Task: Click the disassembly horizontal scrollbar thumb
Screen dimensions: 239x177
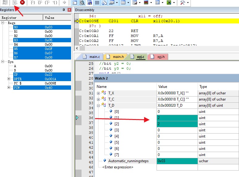Action: tap(82, 48)
